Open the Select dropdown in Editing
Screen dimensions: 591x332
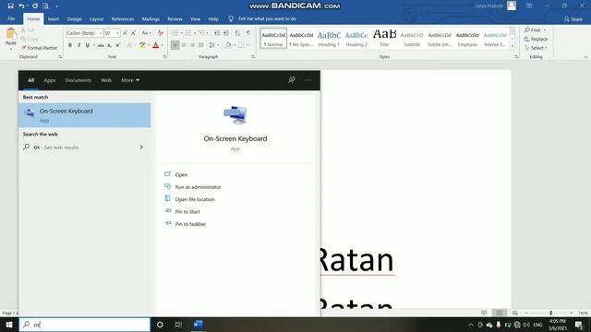coord(536,48)
